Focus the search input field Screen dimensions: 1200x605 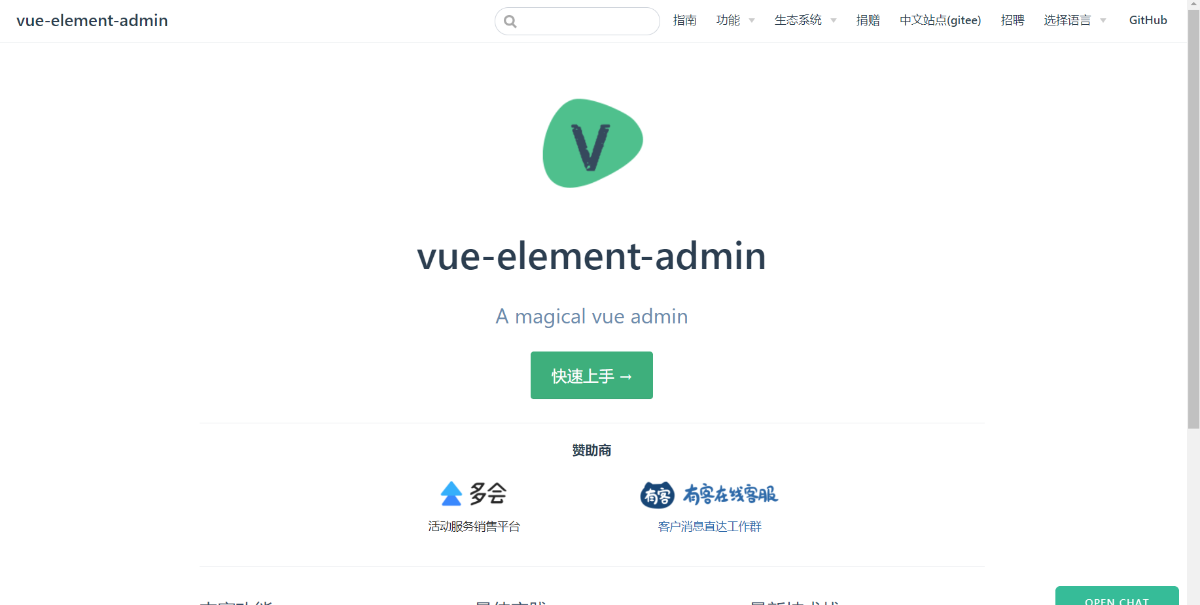pyautogui.click(x=577, y=22)
